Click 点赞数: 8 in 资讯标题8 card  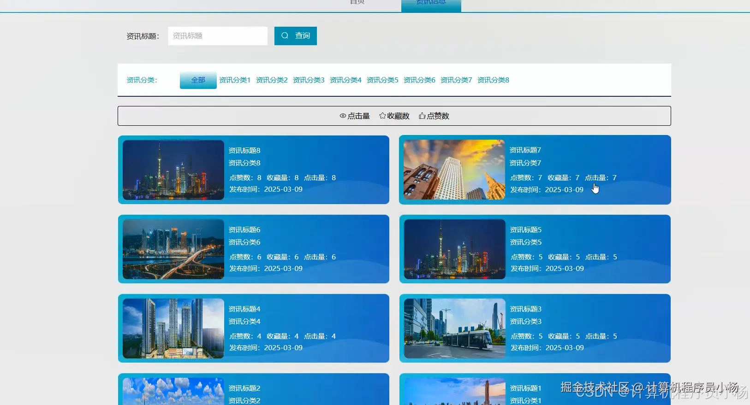245,178
